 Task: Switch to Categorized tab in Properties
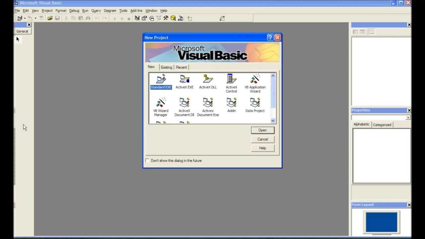coord(382,125)
